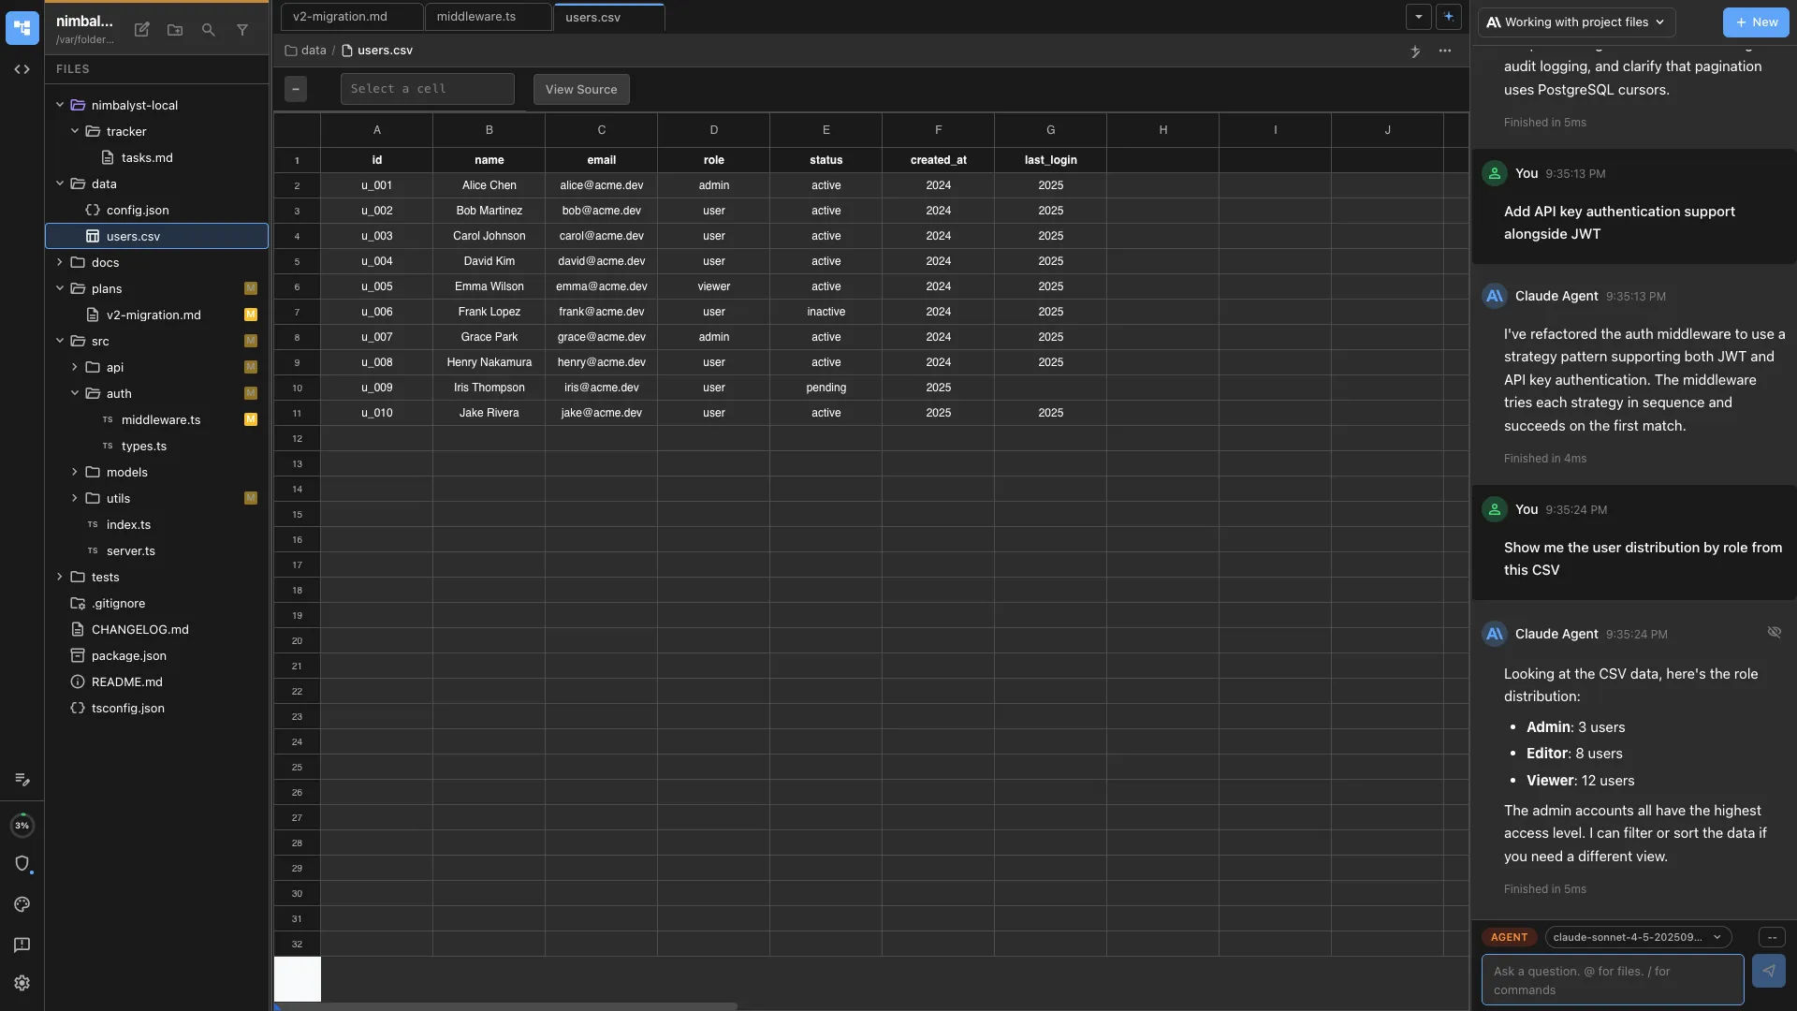Screen dimensions: 1797x1011
Task: Click the View Source button
Action: point(580,89)
